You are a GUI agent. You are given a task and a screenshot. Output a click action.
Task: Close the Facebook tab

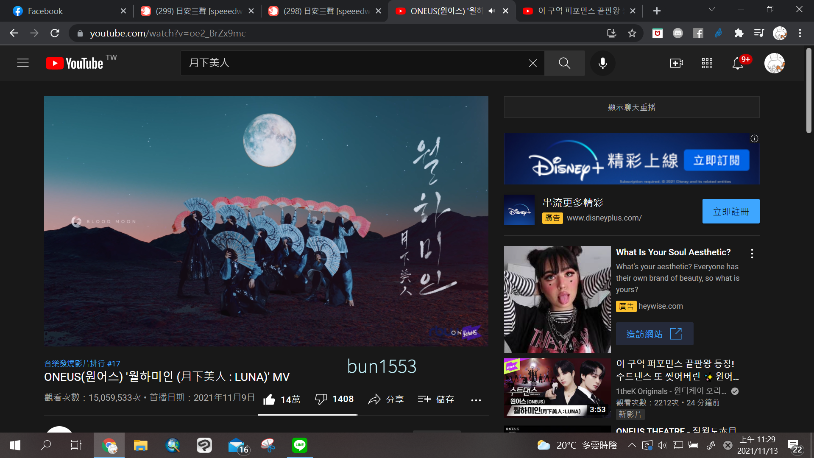click(x=123, y=11)
